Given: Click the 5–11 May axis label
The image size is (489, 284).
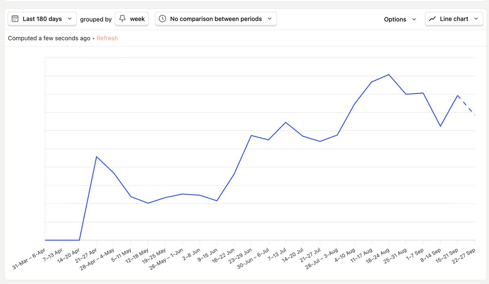Looking at the screenshot, I should tap(121, 255).
